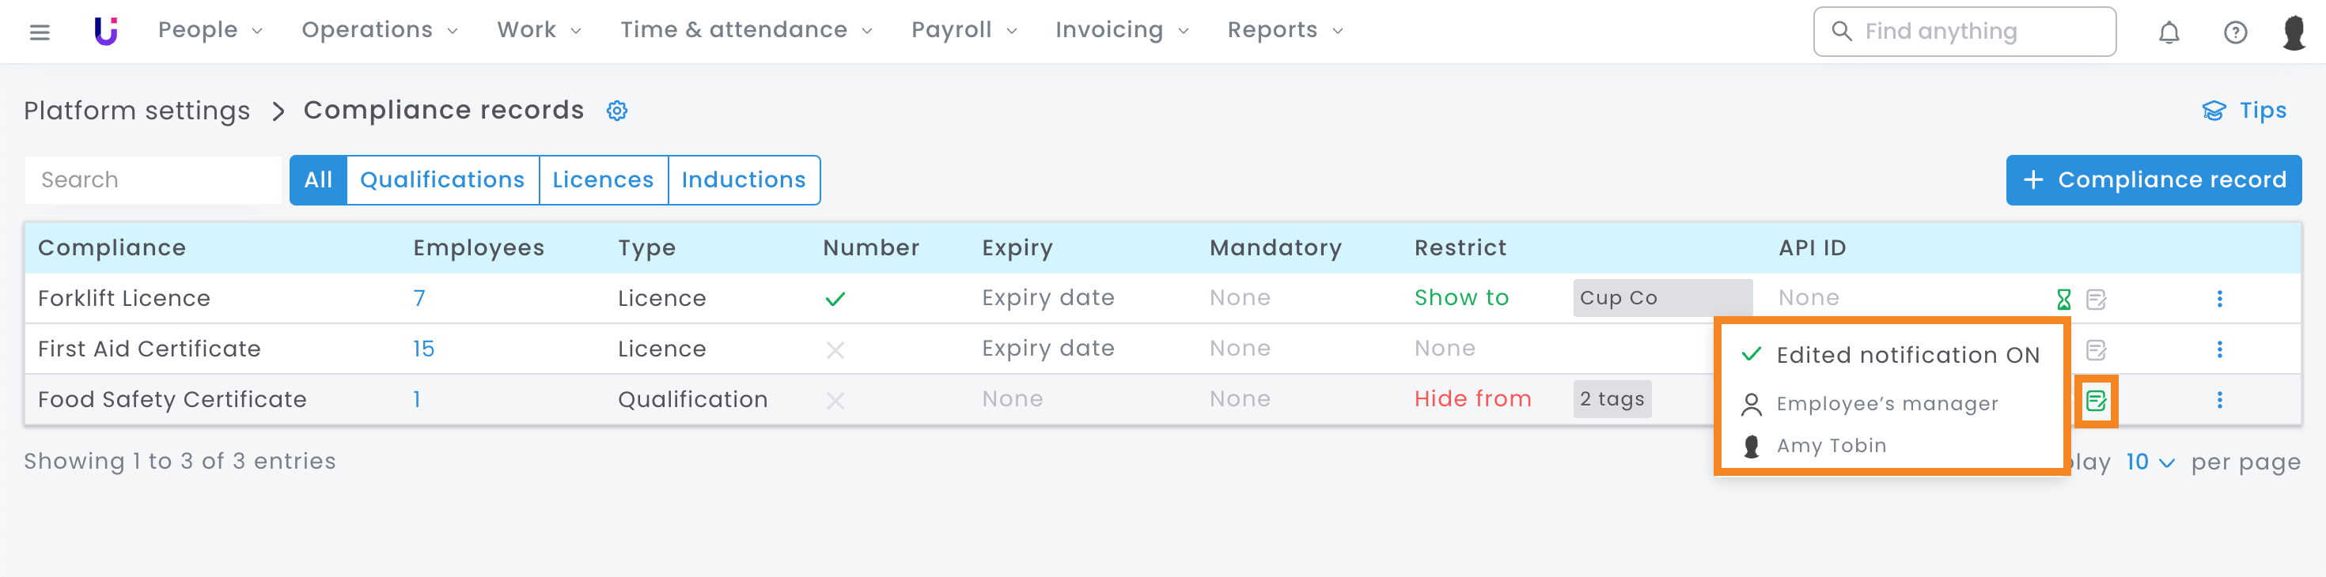Add a new Compliance record
Screen dimensions: 2326x577
click(x=2154, y=180)
